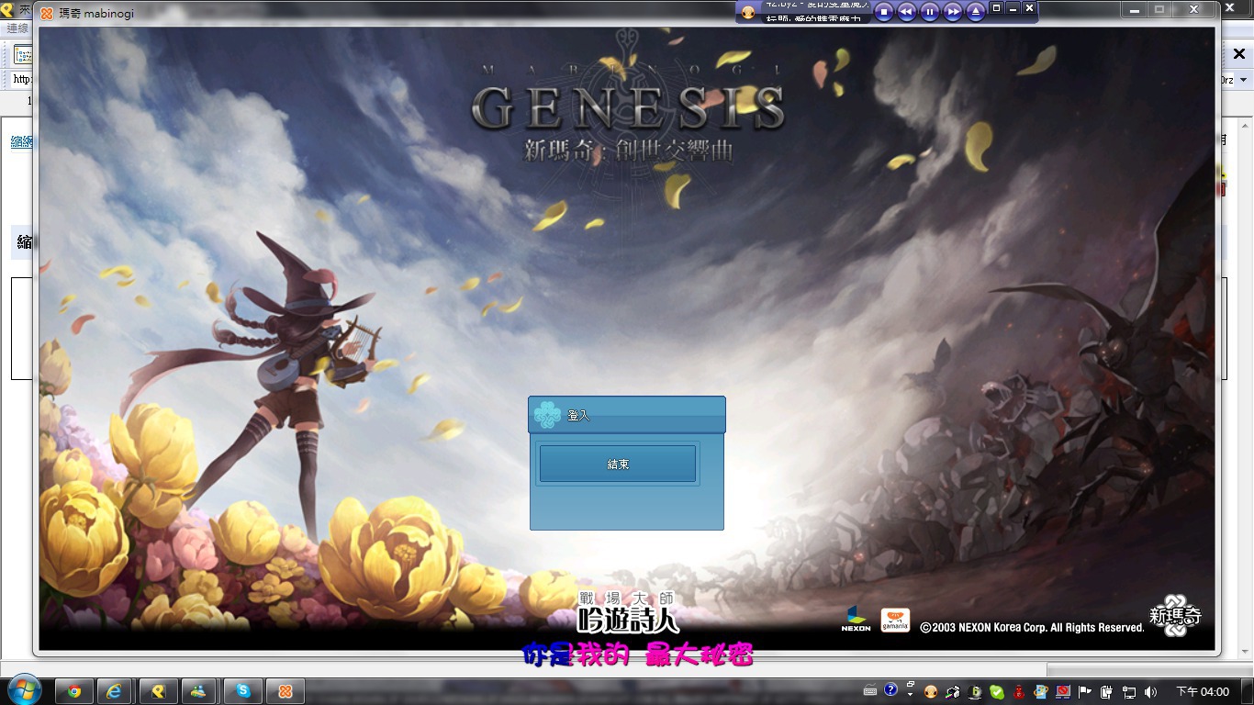The width and height of the screenshot is (1254, 705).
Task: Click the red figure tray icon
Action: click(x=1019, y=692)
